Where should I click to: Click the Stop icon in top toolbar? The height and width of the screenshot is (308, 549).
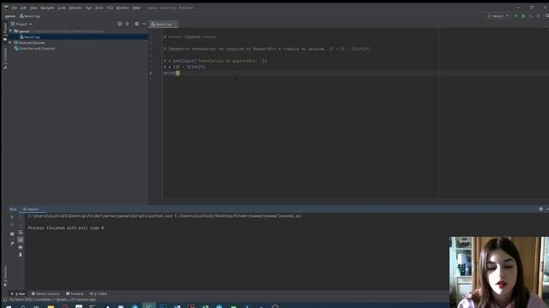(x=539, y=16)
